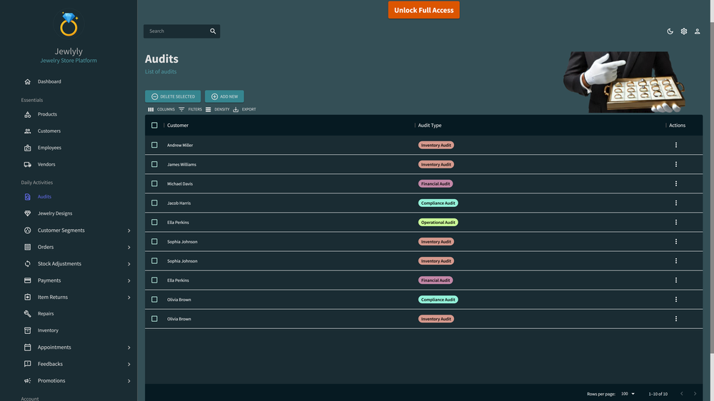Click the Operational Audit colored tag
The width and height of the screenshot is (714, 401).
[x=438, y=223]
